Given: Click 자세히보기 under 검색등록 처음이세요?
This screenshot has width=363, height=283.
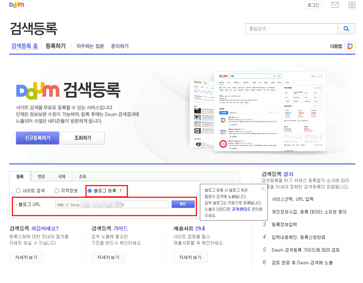Looking at the screenshot, I should [26, 257].
